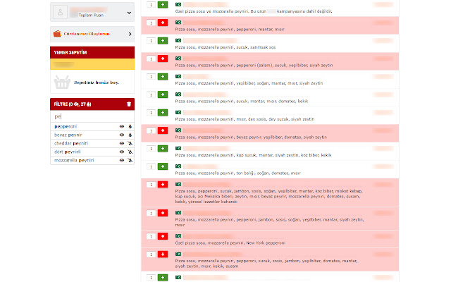Toggle the eye icon for dört peynirli
451x282 pixels.
(x=122, y=152)
